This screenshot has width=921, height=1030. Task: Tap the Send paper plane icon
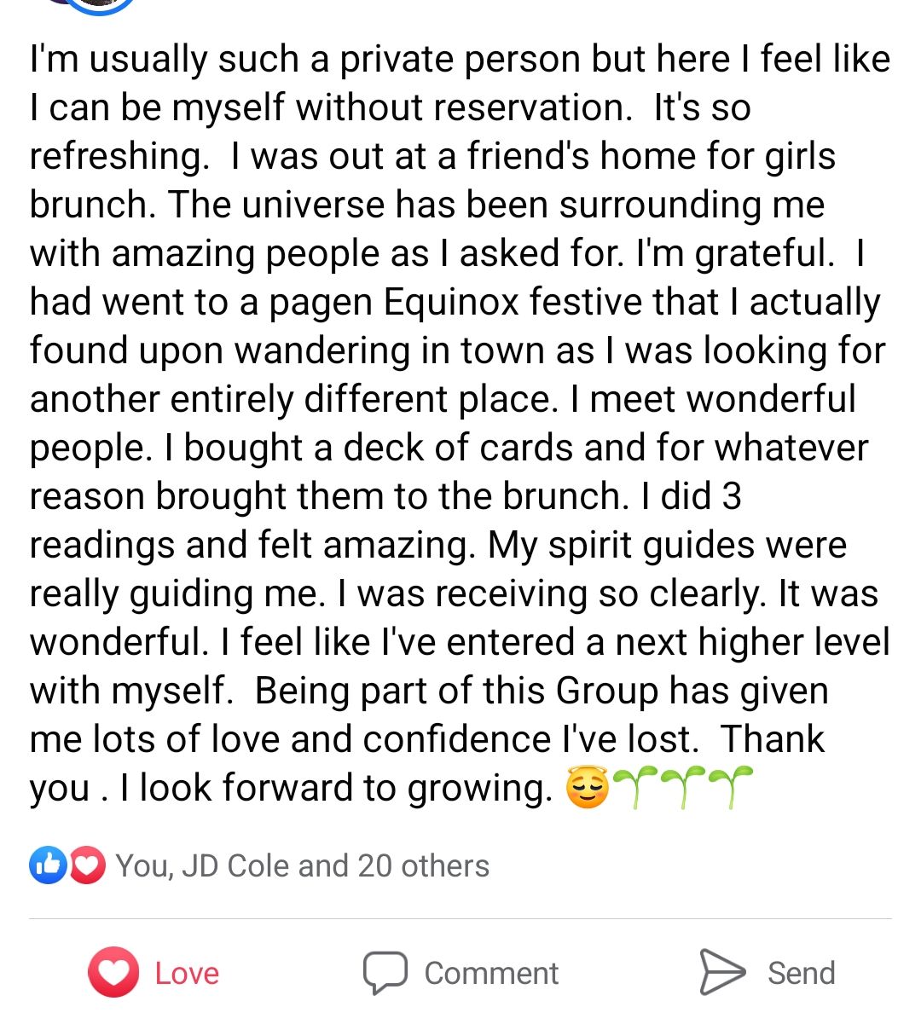coord(721,972)
